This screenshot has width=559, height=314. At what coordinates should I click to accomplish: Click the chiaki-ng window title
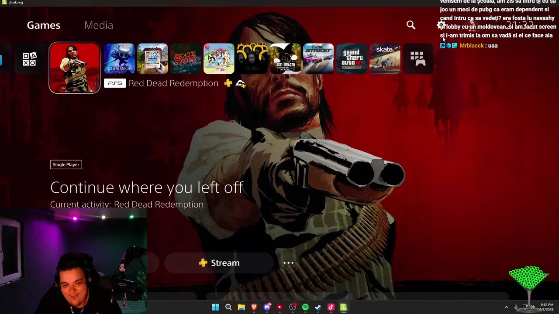point(16,2)
